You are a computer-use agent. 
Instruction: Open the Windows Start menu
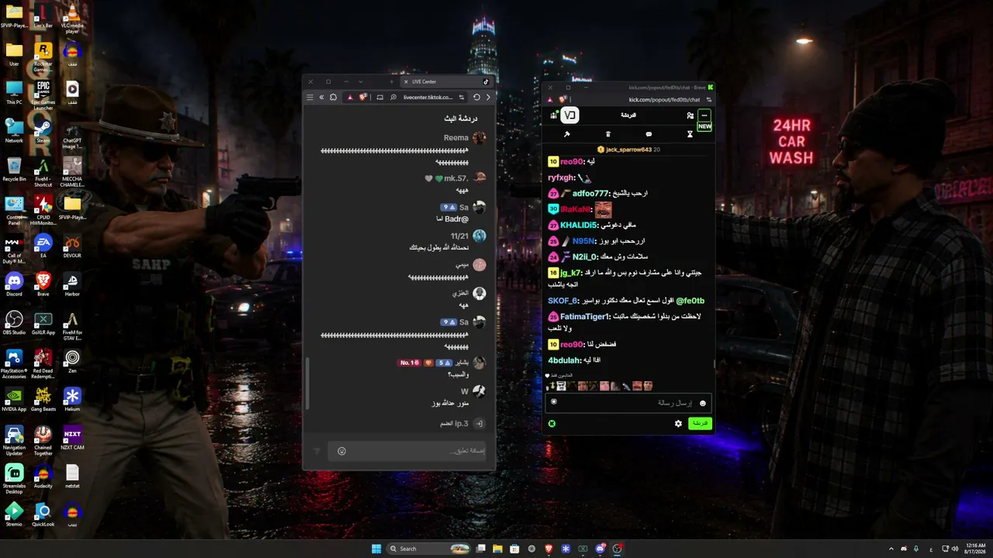tap(376, 549)
